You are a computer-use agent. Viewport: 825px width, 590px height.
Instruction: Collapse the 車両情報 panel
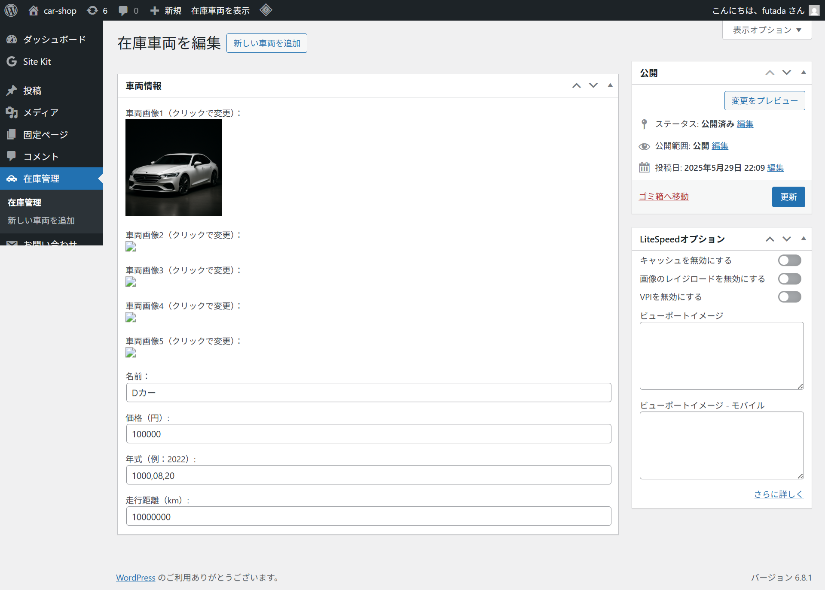[x=610, y=85]
